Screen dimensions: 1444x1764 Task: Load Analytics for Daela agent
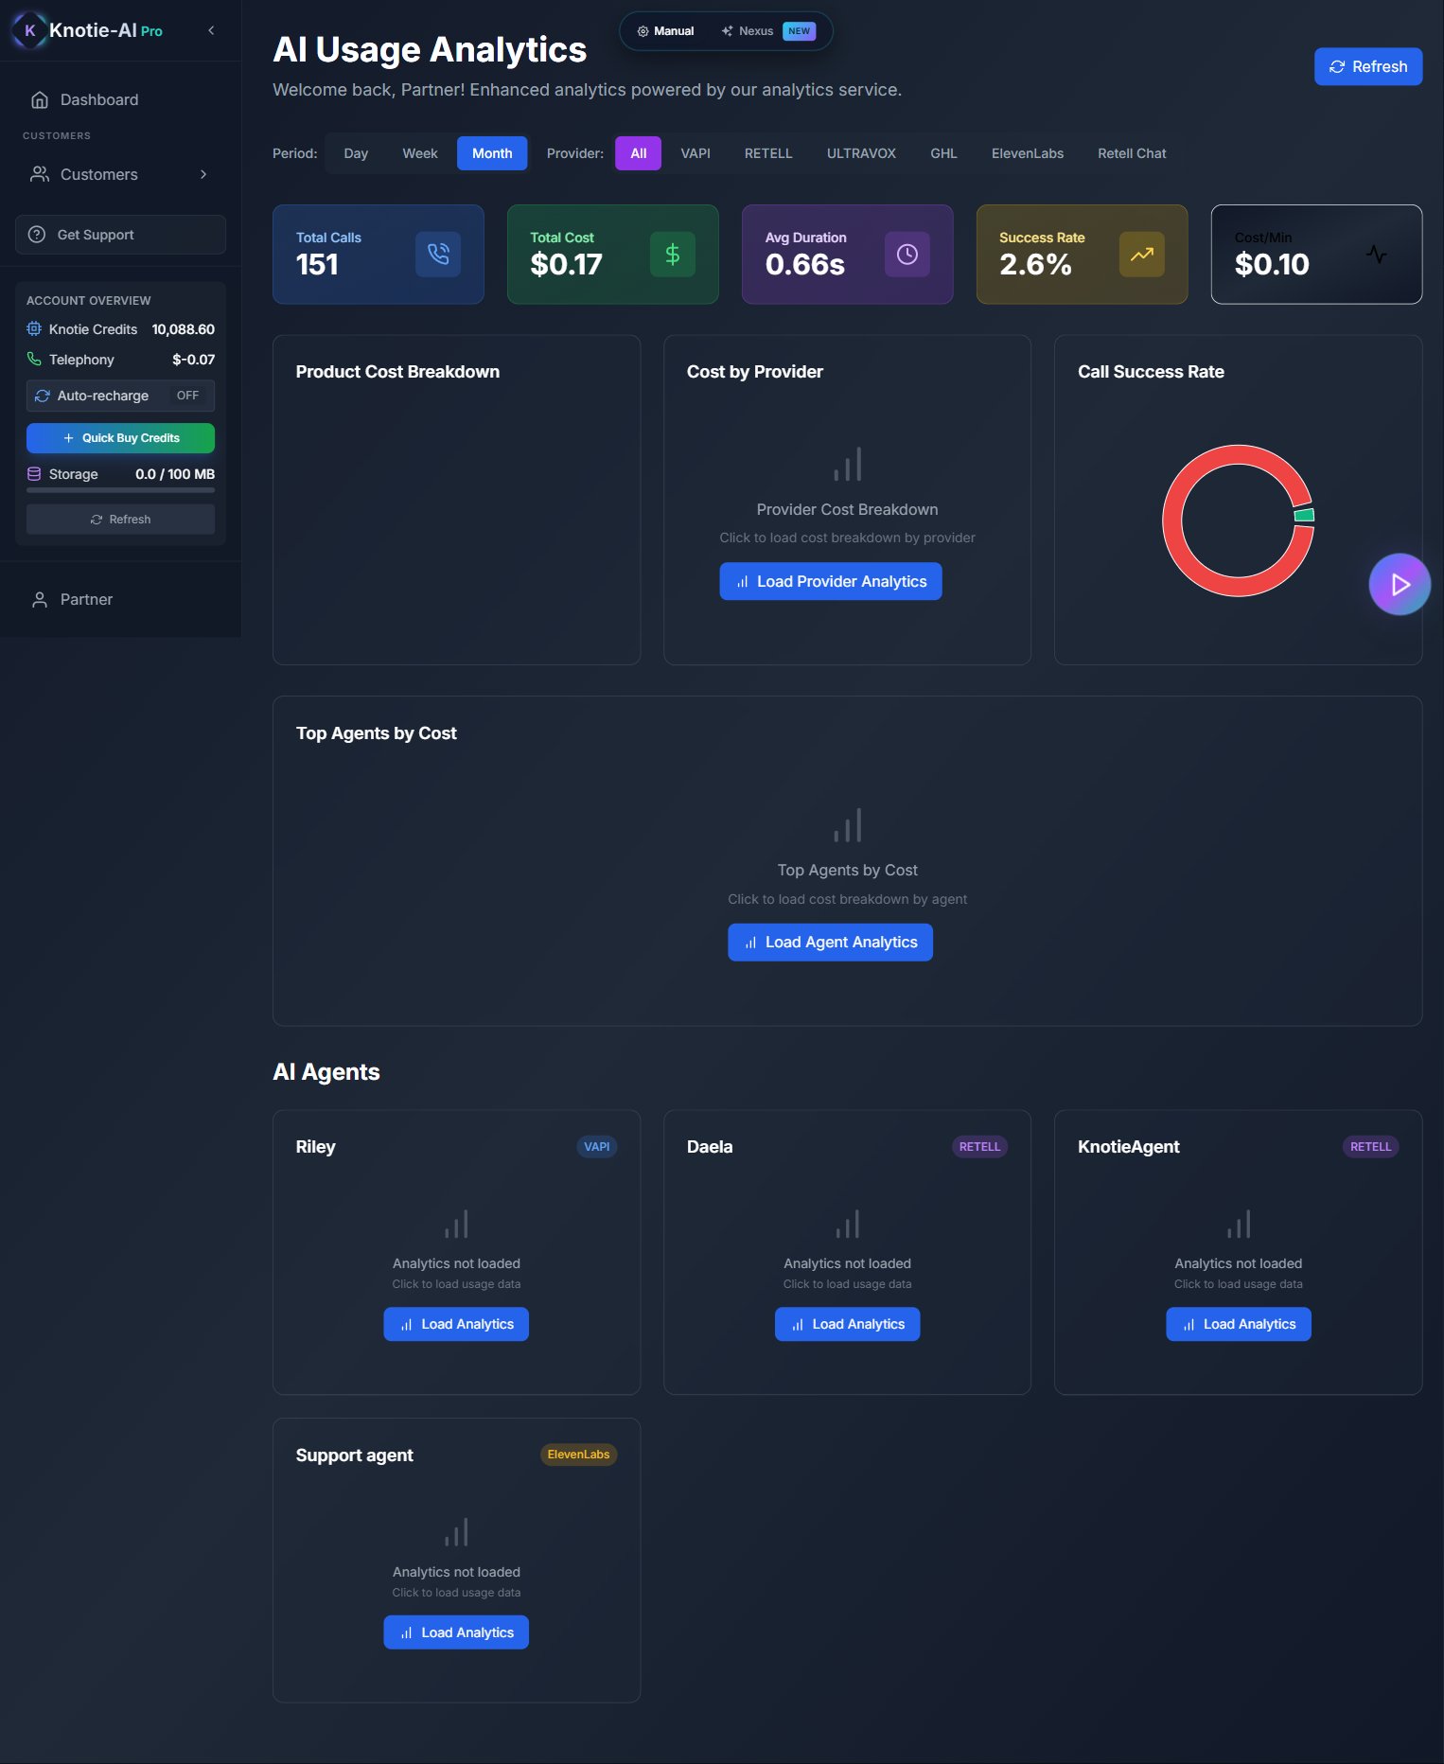[x=848, y=1324]
